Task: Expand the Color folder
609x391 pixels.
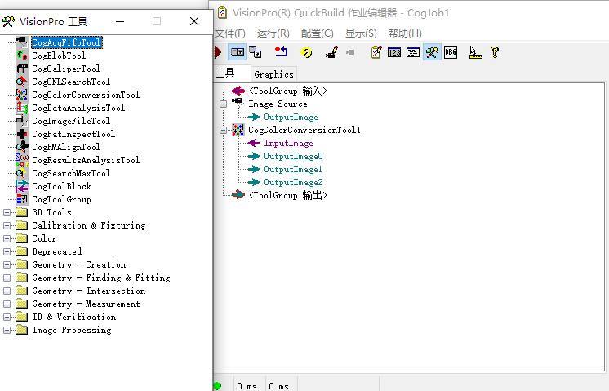Action: [7, 238]
